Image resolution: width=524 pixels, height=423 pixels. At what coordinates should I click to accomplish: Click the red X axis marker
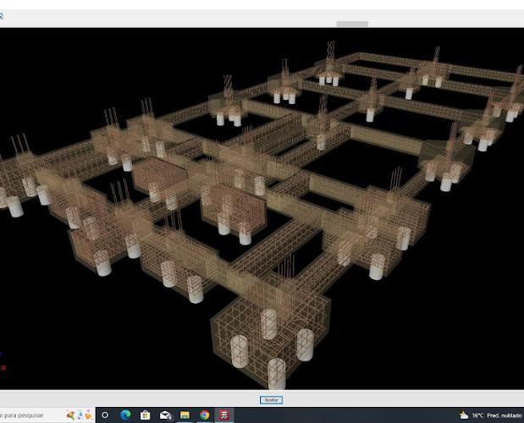(3, 367)
